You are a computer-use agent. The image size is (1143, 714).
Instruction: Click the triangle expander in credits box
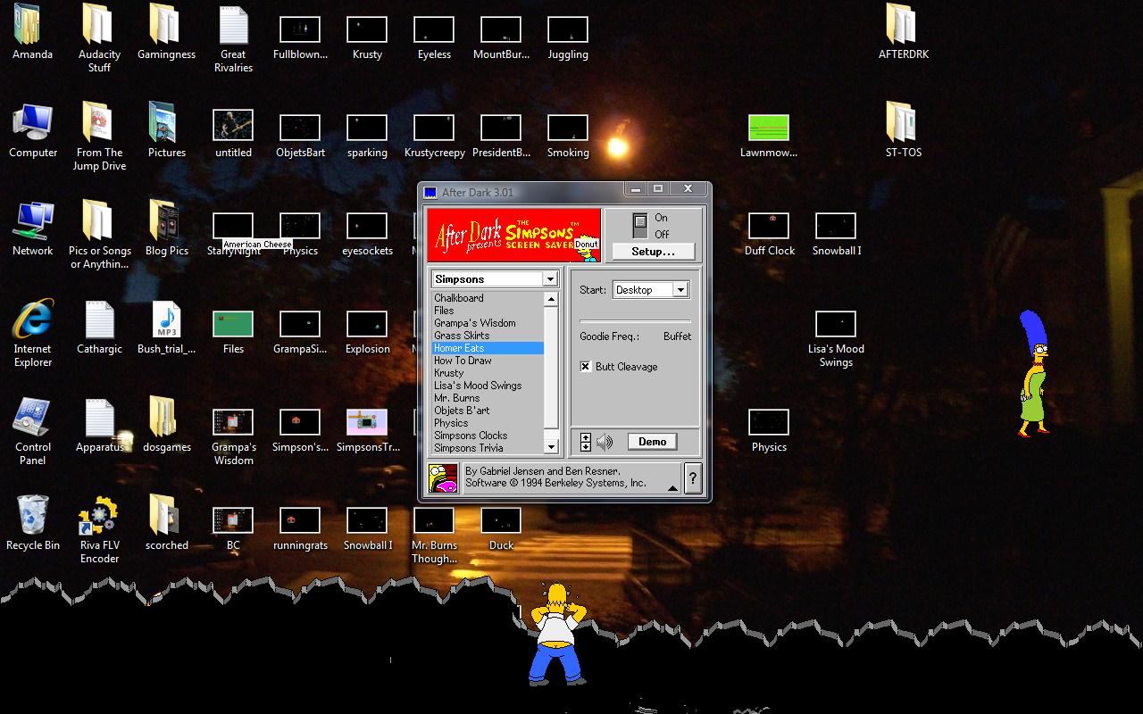point(672,487)
